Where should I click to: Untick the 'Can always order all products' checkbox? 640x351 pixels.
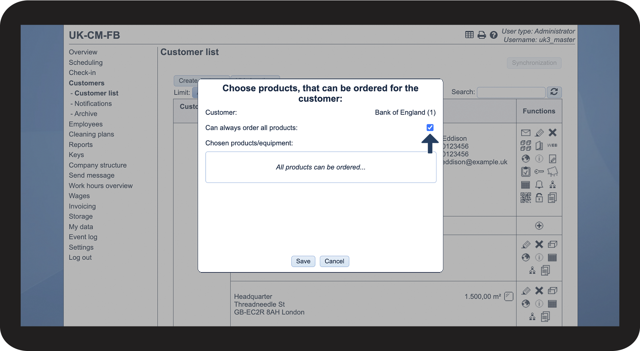tap(430, 128)
